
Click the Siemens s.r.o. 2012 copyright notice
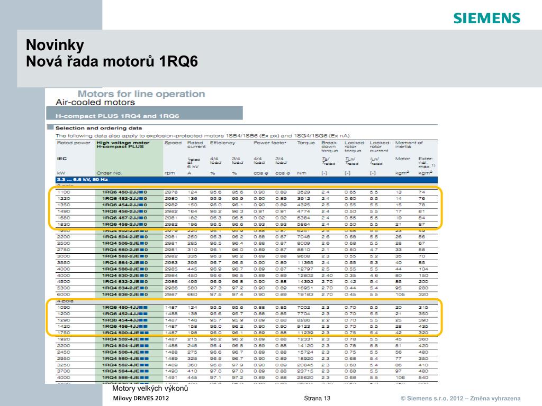tap(460, 398)
